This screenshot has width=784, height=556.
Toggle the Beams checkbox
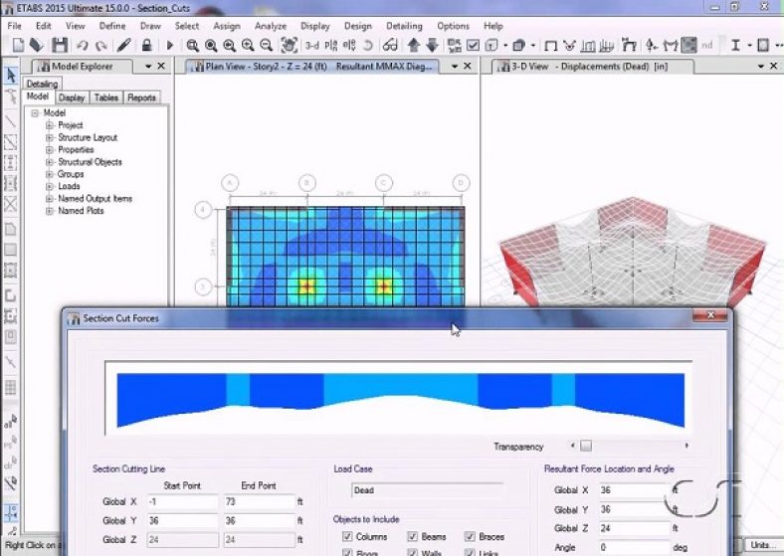click(413, 536)
